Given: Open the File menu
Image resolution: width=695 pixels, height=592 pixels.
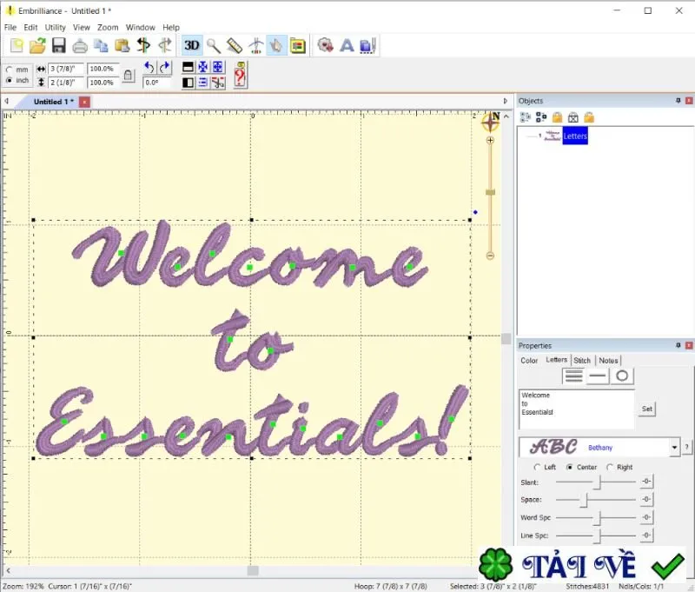Looking at the screenshot, I should (10, 28).
